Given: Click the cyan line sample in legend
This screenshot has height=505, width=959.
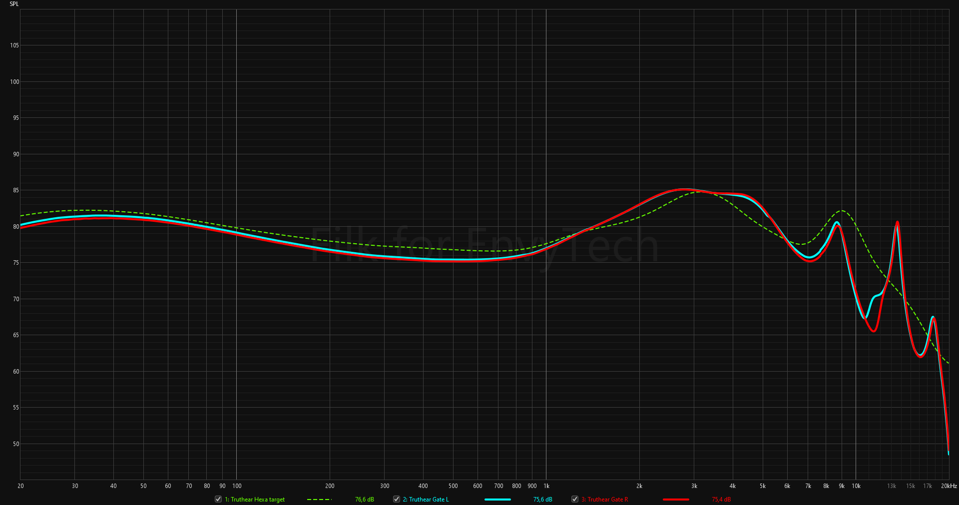Looking at the screenshot, I should click(x=497, y=500).
